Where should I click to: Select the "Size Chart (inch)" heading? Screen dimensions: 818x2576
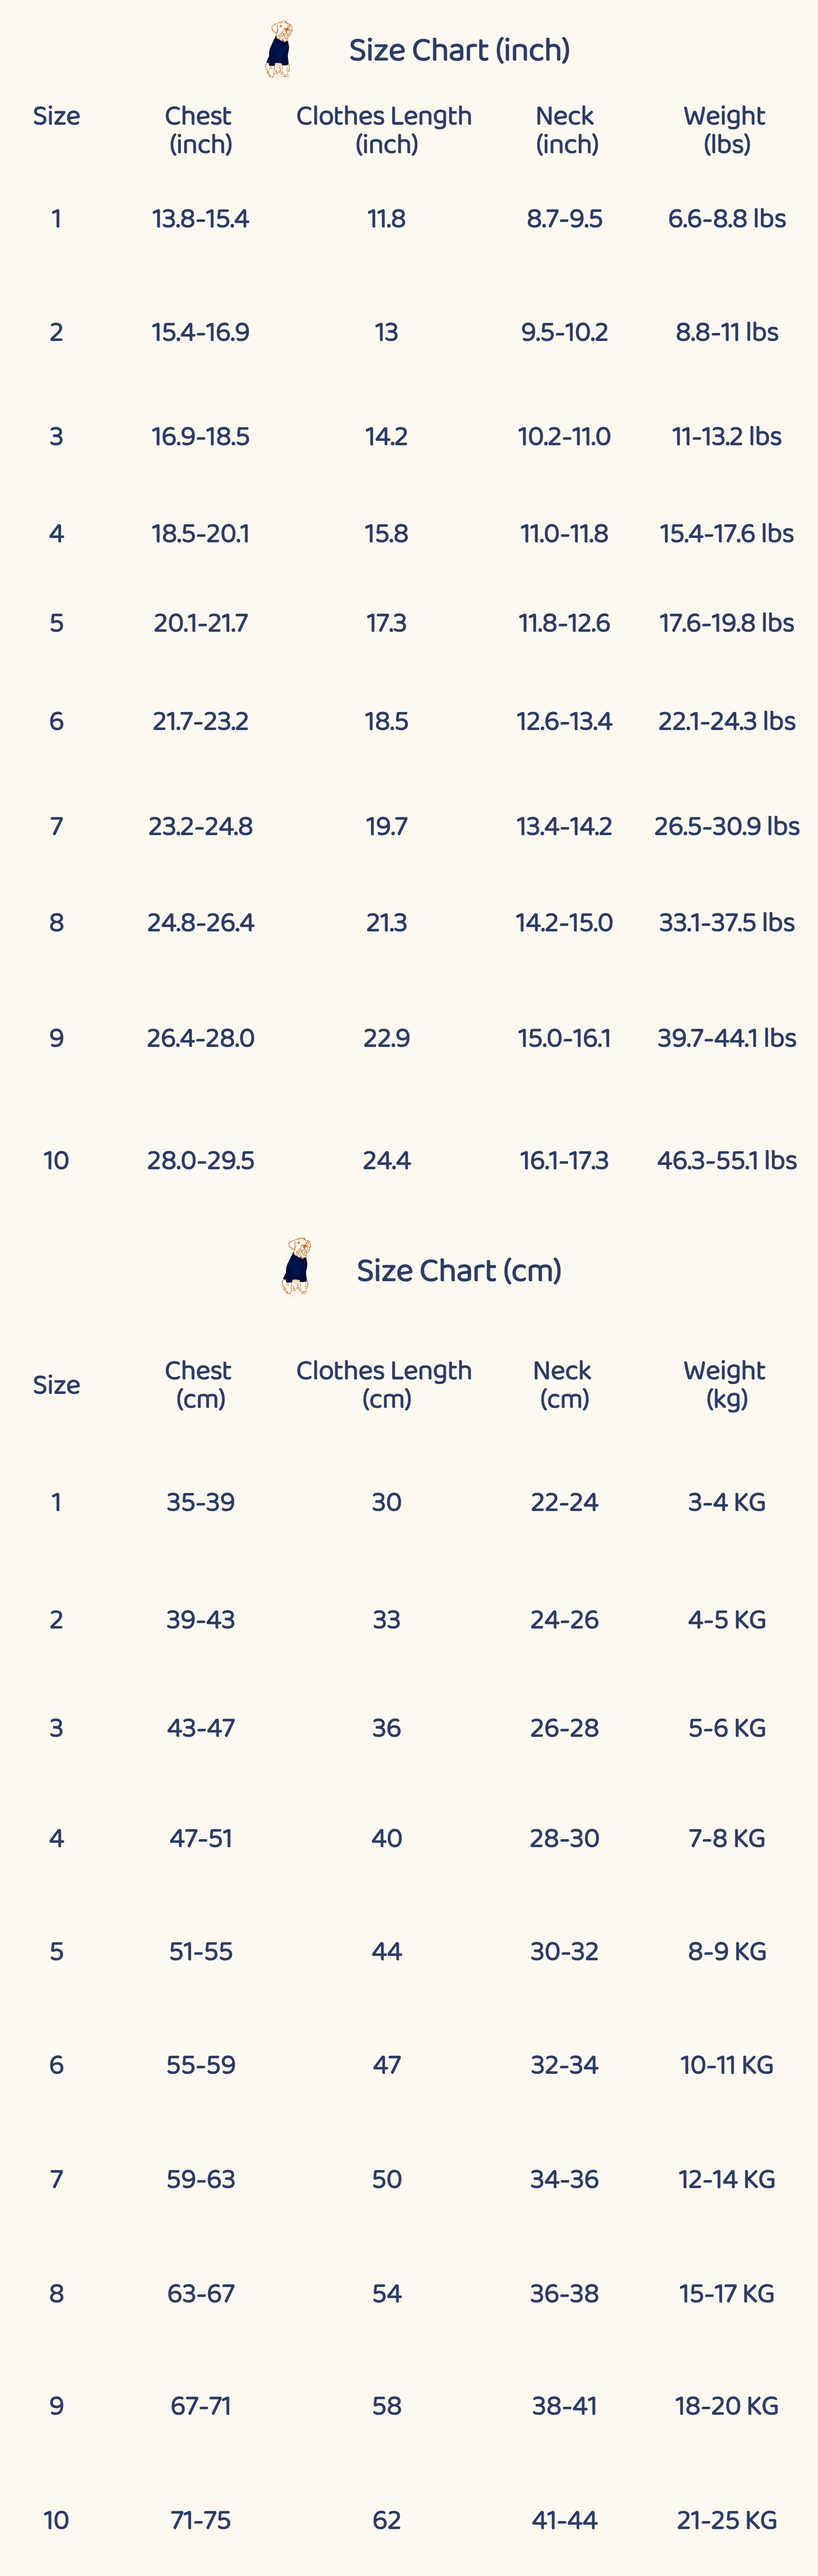(459, 50)
